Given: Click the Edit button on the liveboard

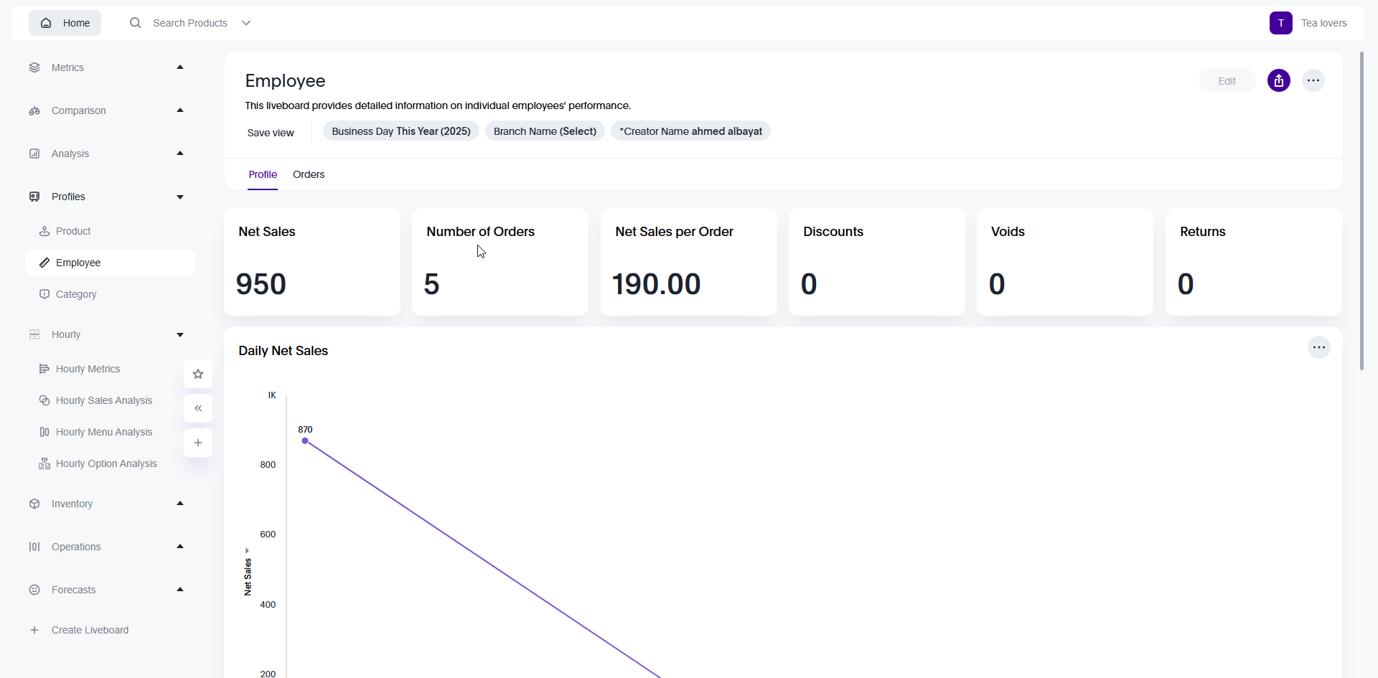Looking at the screenshot, I should [1227, 80].
